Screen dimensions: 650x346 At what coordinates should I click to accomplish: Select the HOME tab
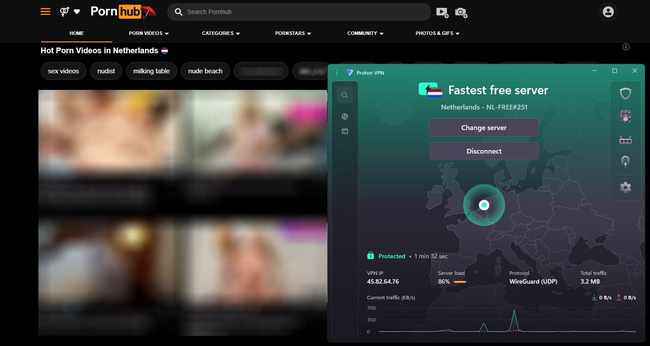pos(76,33)
